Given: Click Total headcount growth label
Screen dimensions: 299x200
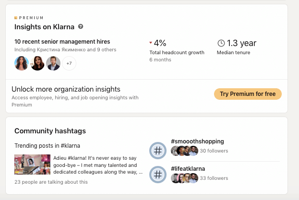Looking at the screenshot, I should (177, 52).
